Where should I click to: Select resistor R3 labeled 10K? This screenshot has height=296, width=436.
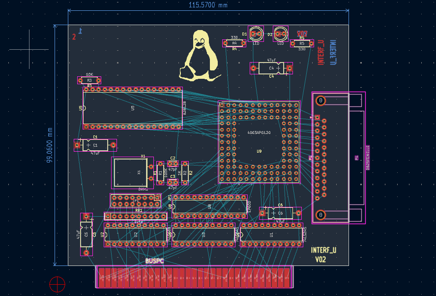click(89, 80)
